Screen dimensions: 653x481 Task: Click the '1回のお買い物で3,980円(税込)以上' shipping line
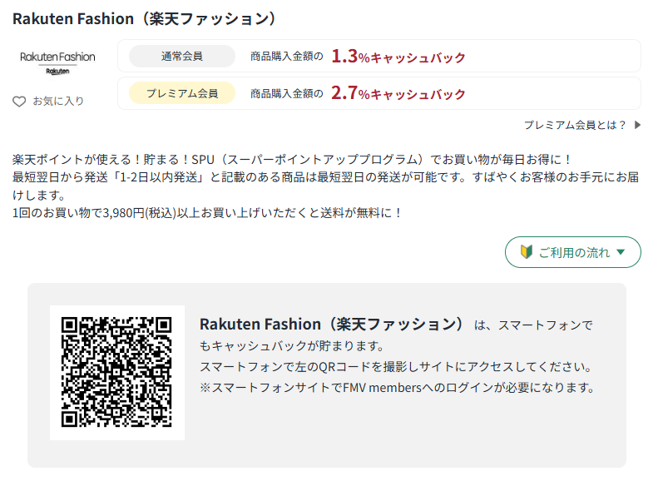(207, 213)
